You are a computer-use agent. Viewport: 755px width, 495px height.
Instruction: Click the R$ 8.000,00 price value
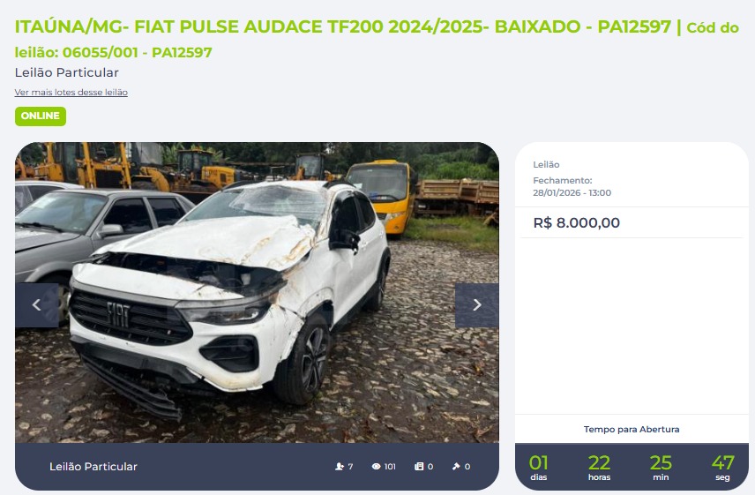tap(576, 222)
